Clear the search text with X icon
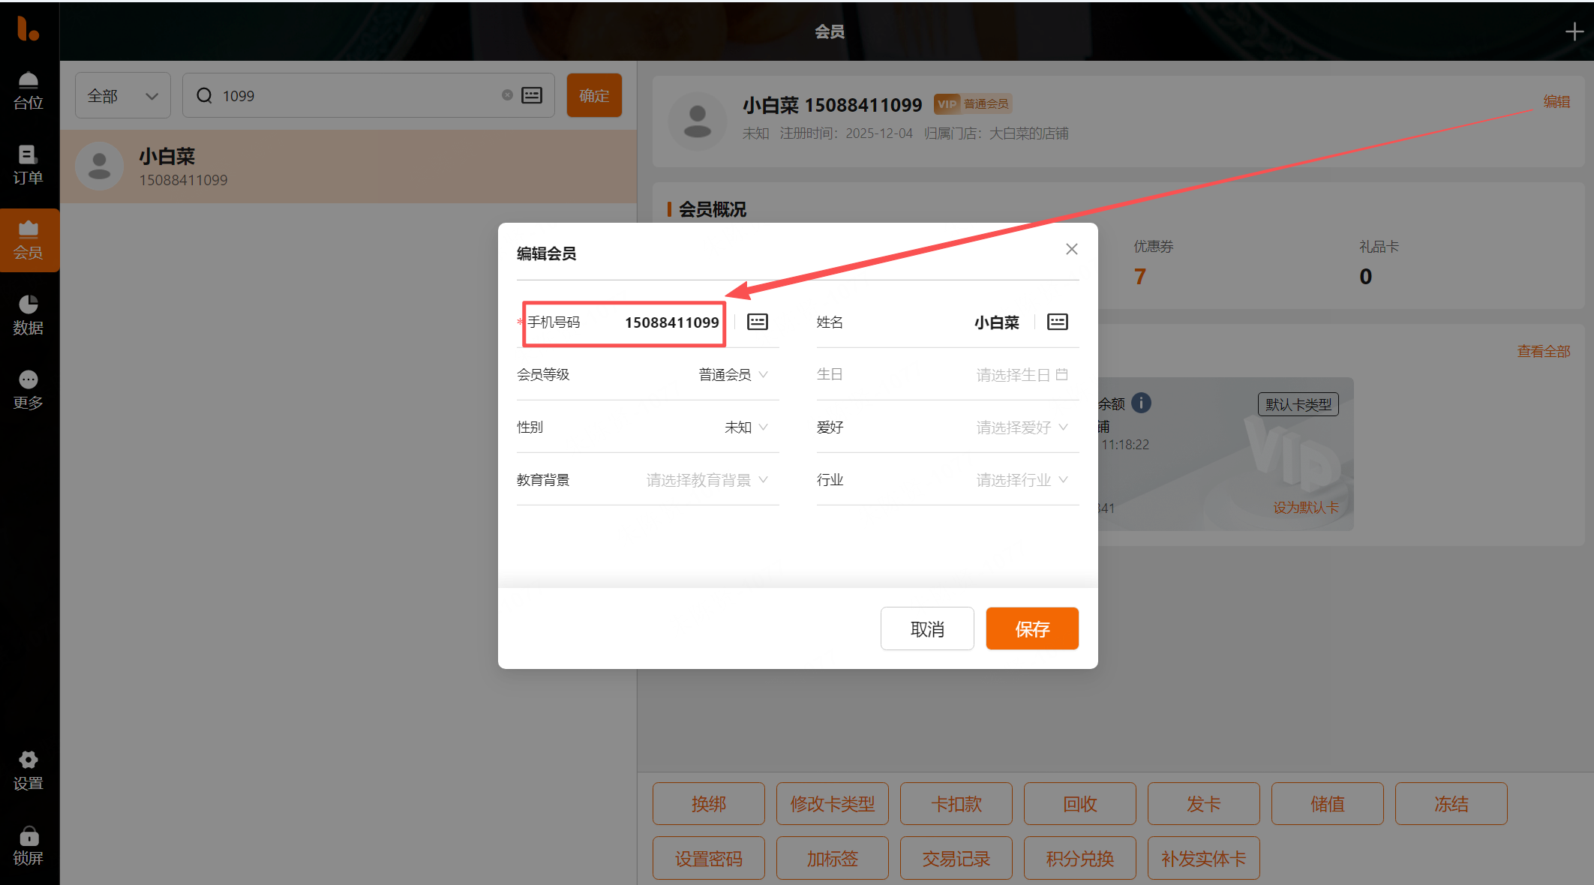1594x885 pixels. click(x=507, y=95)
